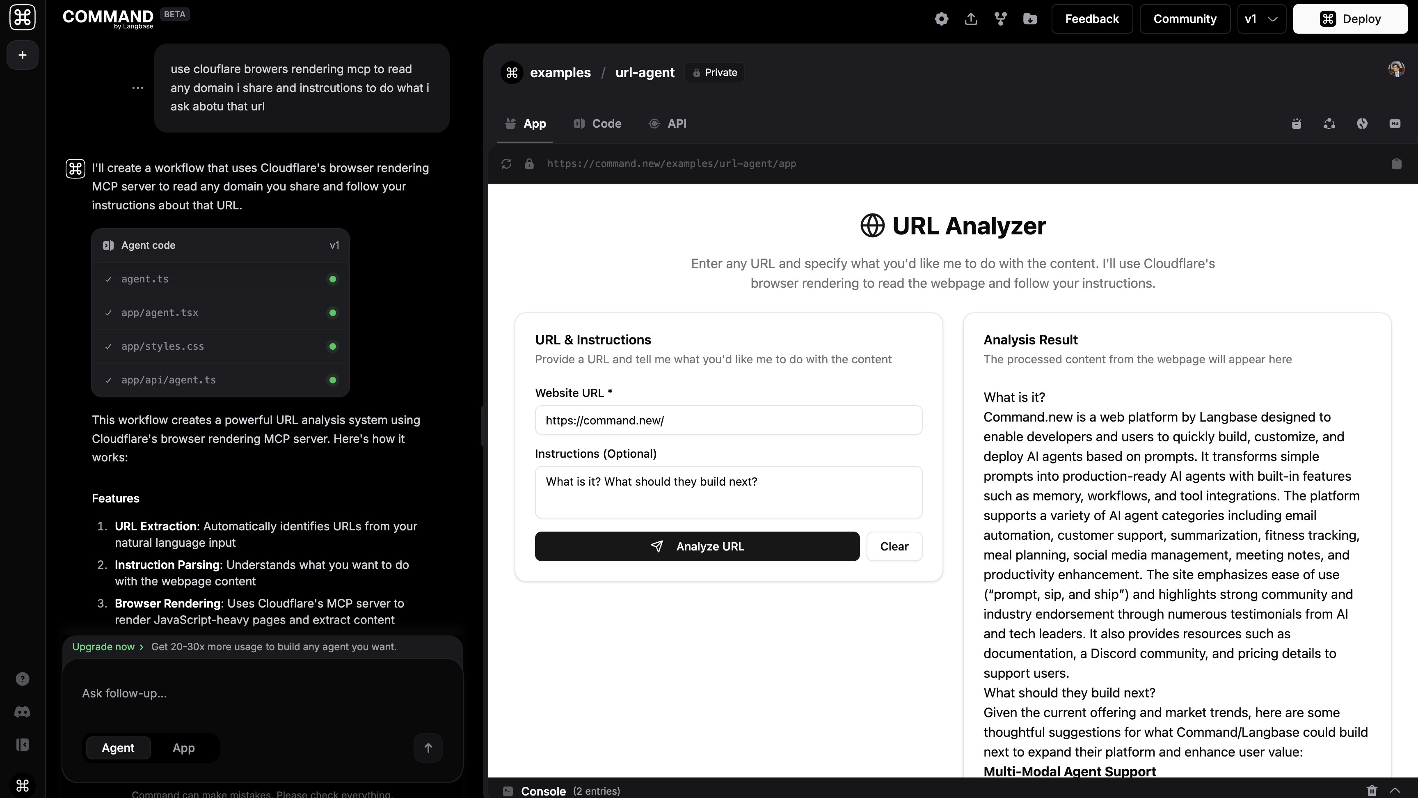Screen dimensions: 1418x798
Task: Click the Website URL input field
Action: (x=728, y=420)
